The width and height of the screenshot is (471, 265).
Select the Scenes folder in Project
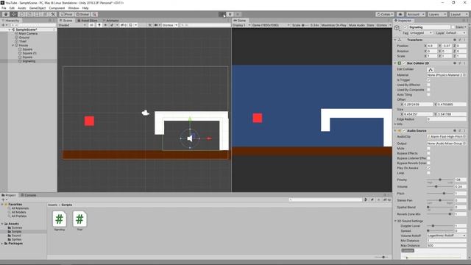(17, 227)
